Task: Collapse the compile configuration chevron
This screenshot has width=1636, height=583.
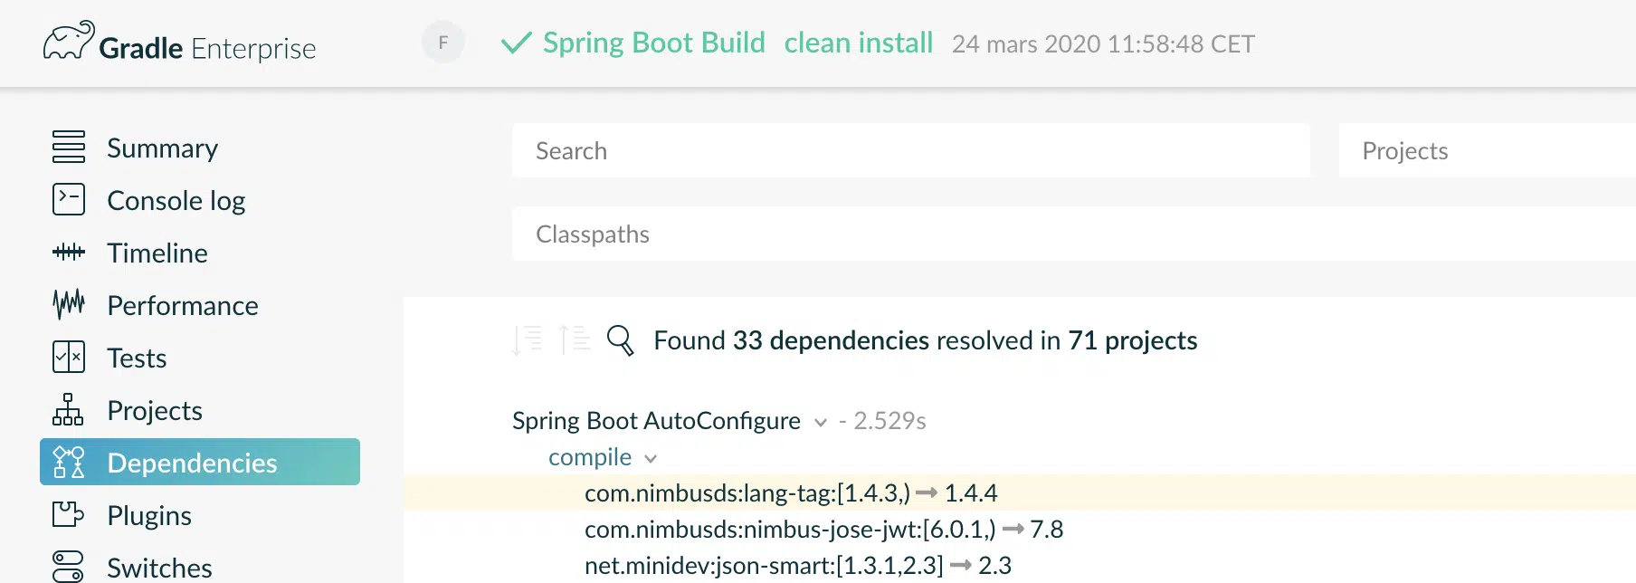Action: click(x=651, y=459)
